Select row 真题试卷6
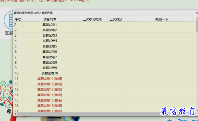The image size is (198, 121). point(105,52)
